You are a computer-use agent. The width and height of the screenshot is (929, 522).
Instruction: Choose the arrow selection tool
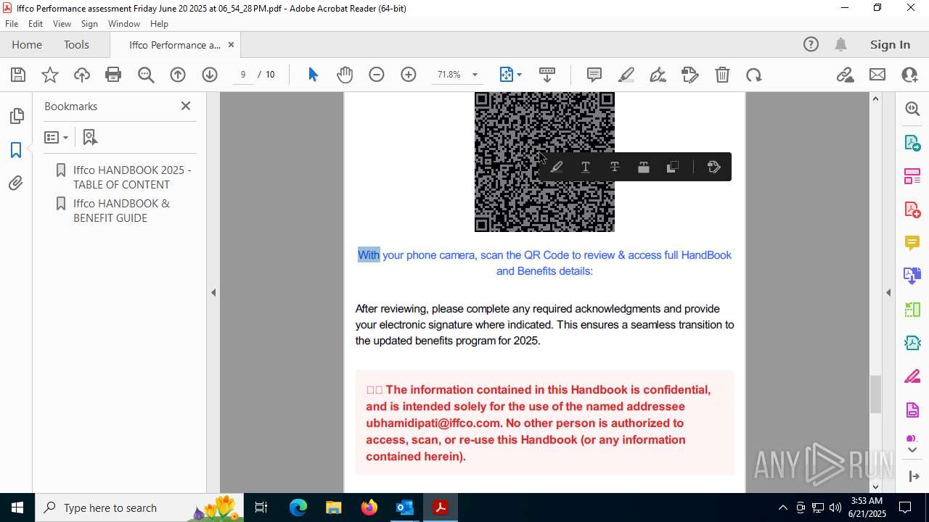(313, 75)
